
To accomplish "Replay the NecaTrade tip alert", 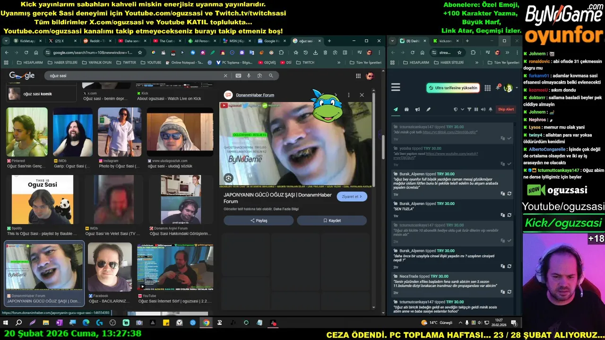I will [x=509, y=292].
